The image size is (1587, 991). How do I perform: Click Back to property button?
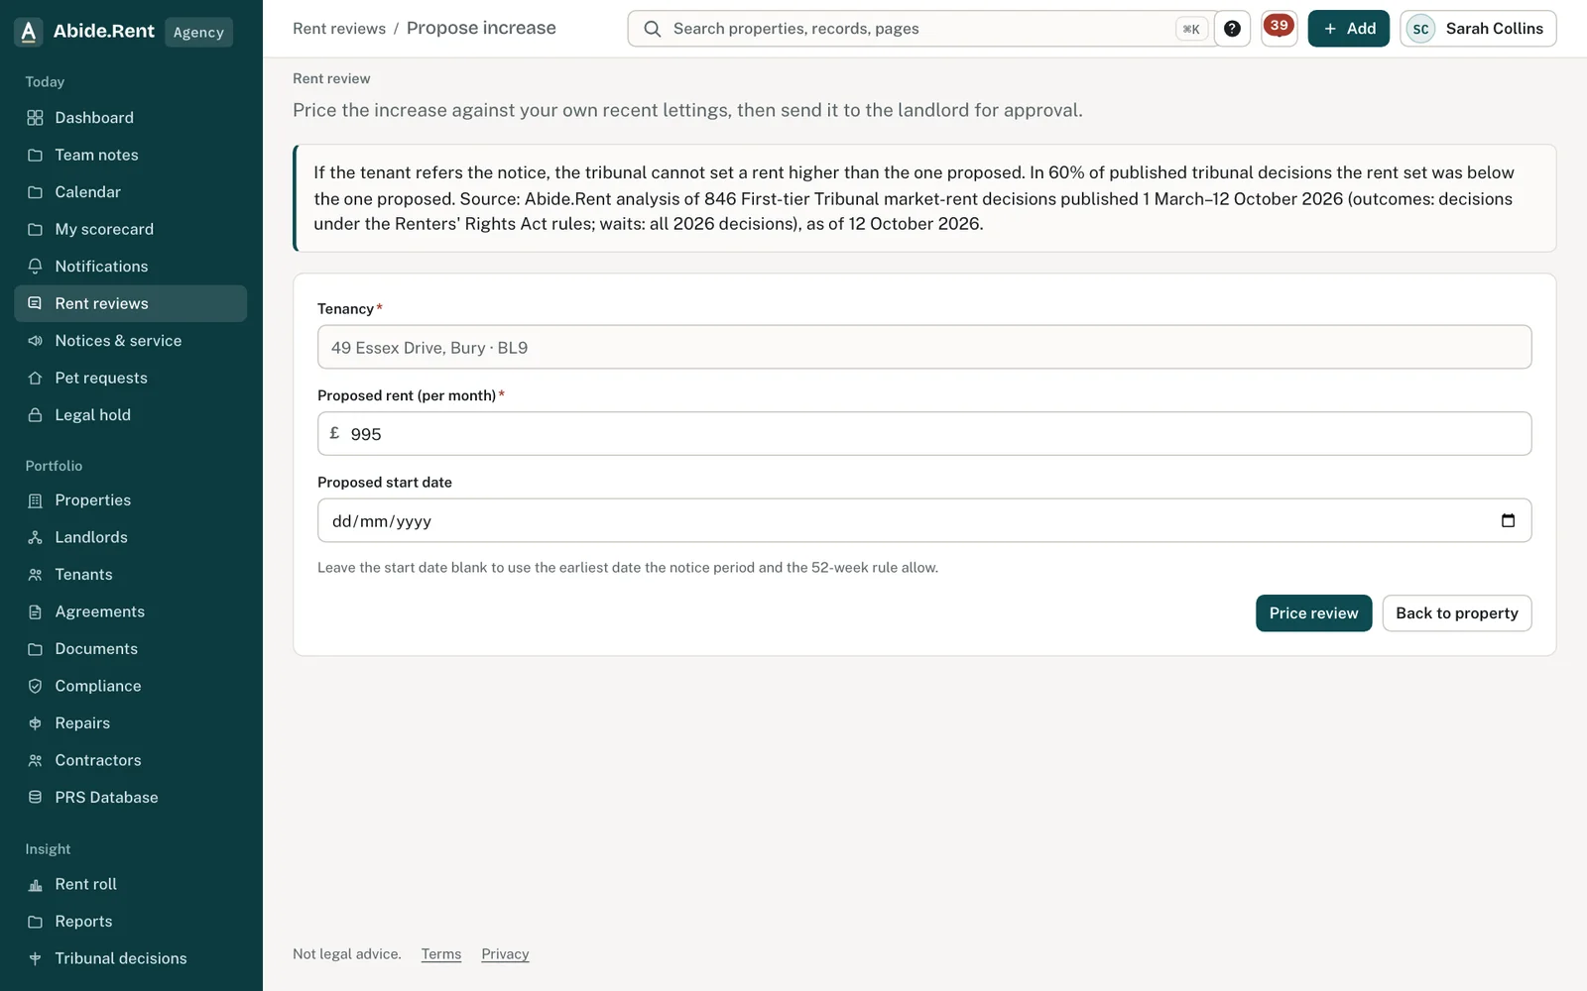click(1456, 613)
